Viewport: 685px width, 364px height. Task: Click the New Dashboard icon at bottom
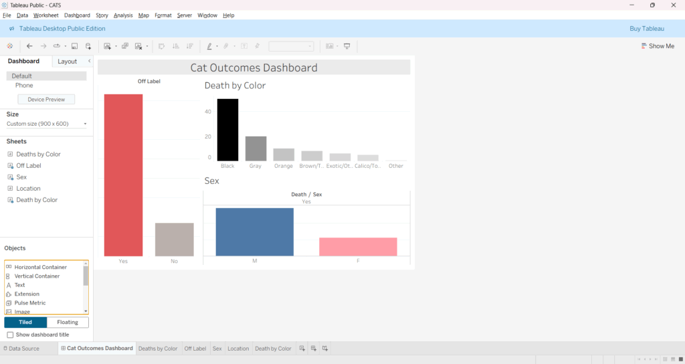pos(314,349)
